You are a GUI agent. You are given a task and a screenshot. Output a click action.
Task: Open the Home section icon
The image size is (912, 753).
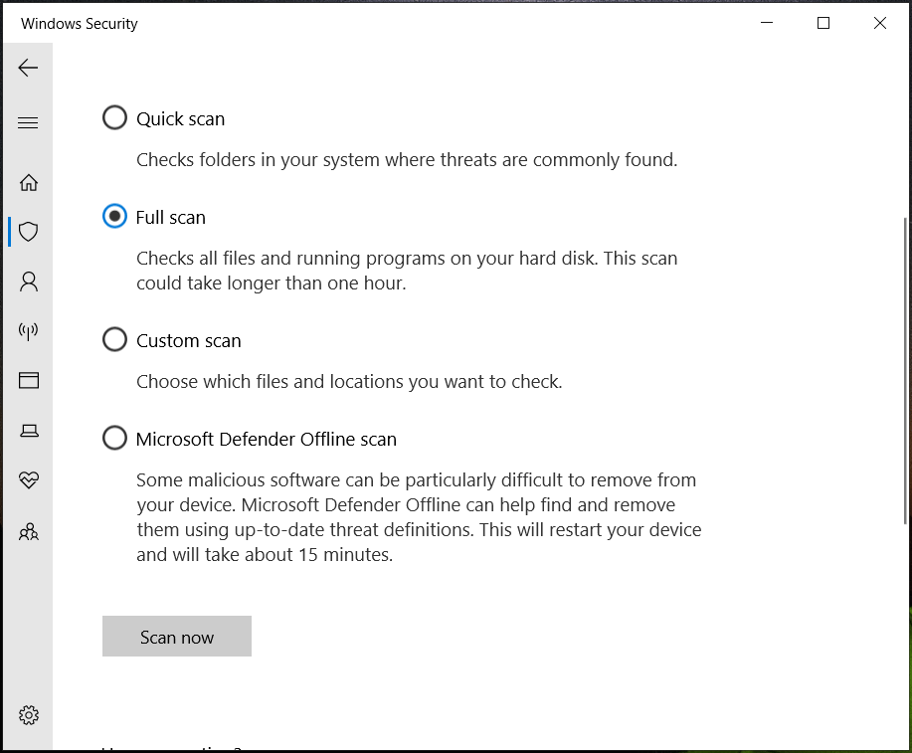coord(29,183)
